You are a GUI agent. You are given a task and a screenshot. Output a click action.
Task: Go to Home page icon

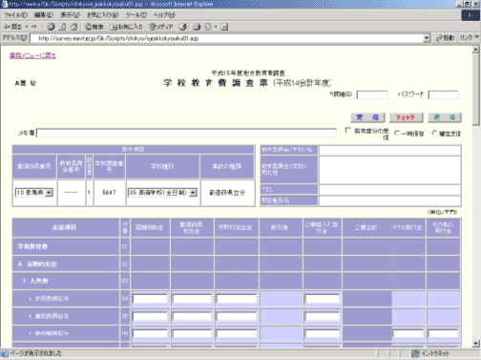(x=73, y=27)
